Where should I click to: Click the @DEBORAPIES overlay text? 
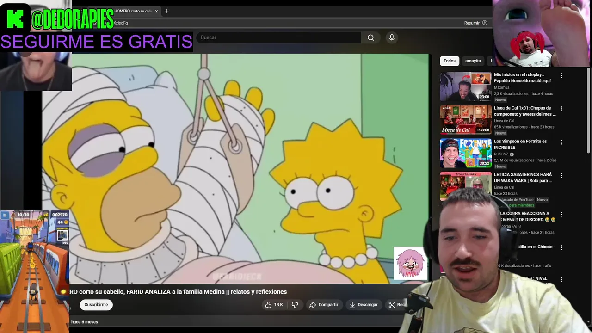point(73,19)
